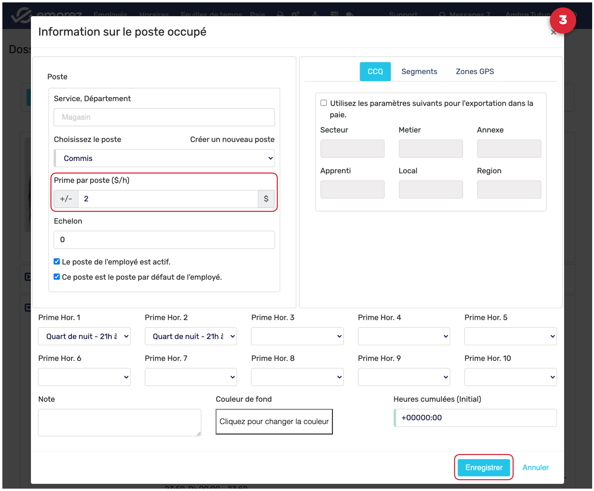Close the poste information dialog
This screenshot has width=594, height=491.
553,33
